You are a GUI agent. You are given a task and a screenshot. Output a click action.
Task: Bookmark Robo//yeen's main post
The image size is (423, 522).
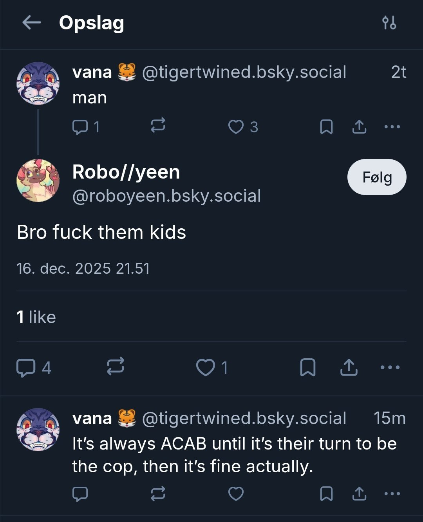(307, 367)
